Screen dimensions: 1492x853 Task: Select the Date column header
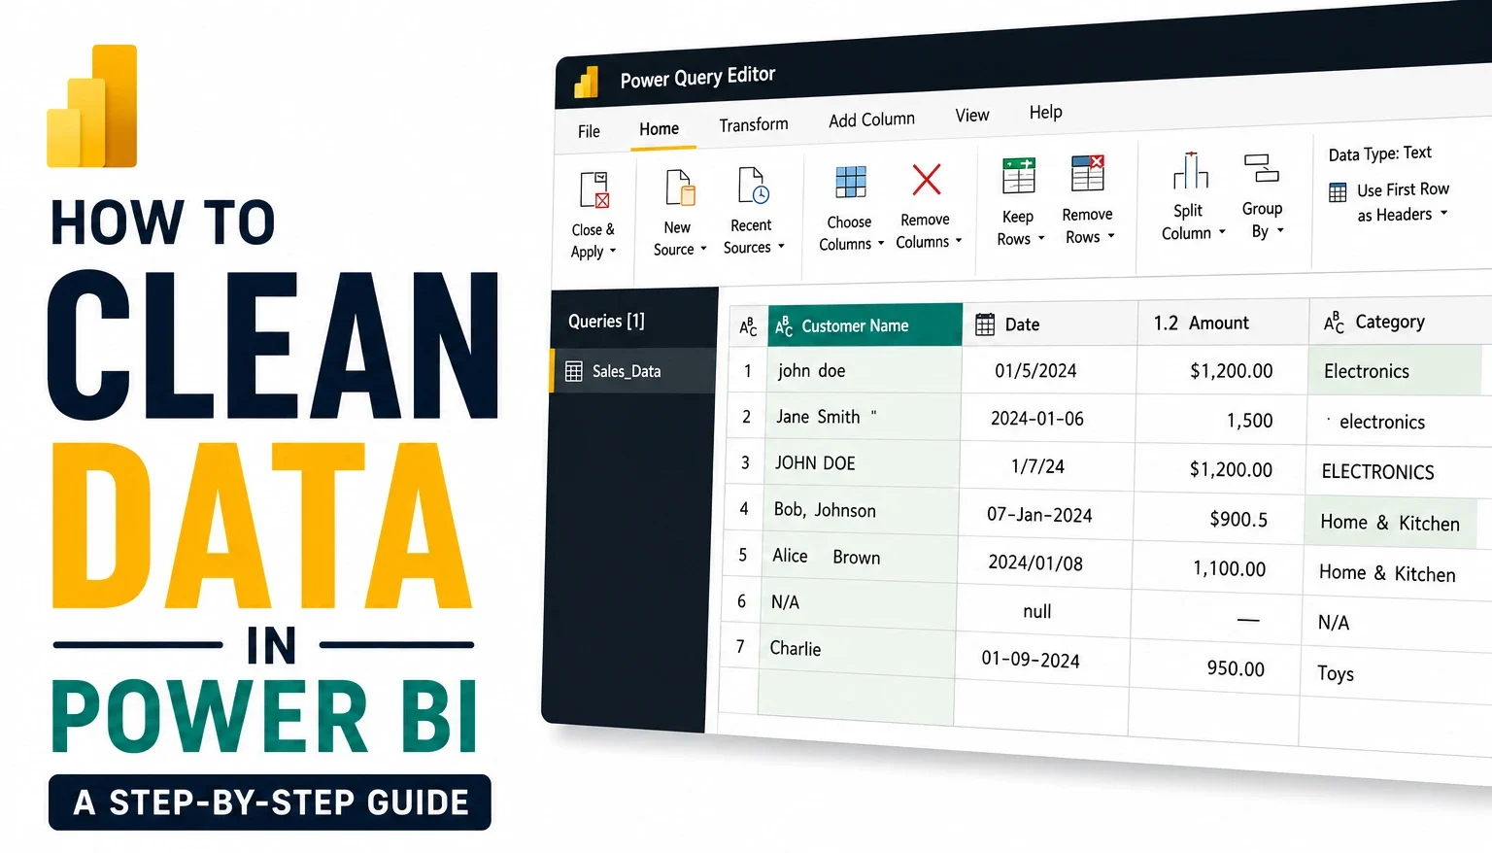pos(1050,324)
